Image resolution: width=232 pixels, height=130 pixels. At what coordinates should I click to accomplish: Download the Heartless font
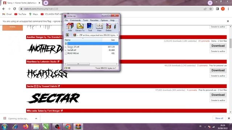pos(218,70)
